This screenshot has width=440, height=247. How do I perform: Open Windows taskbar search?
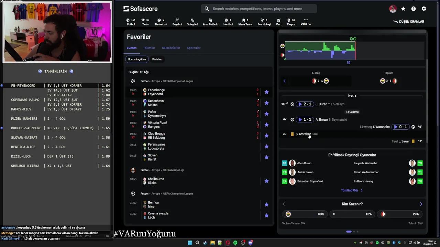(197, 243)
